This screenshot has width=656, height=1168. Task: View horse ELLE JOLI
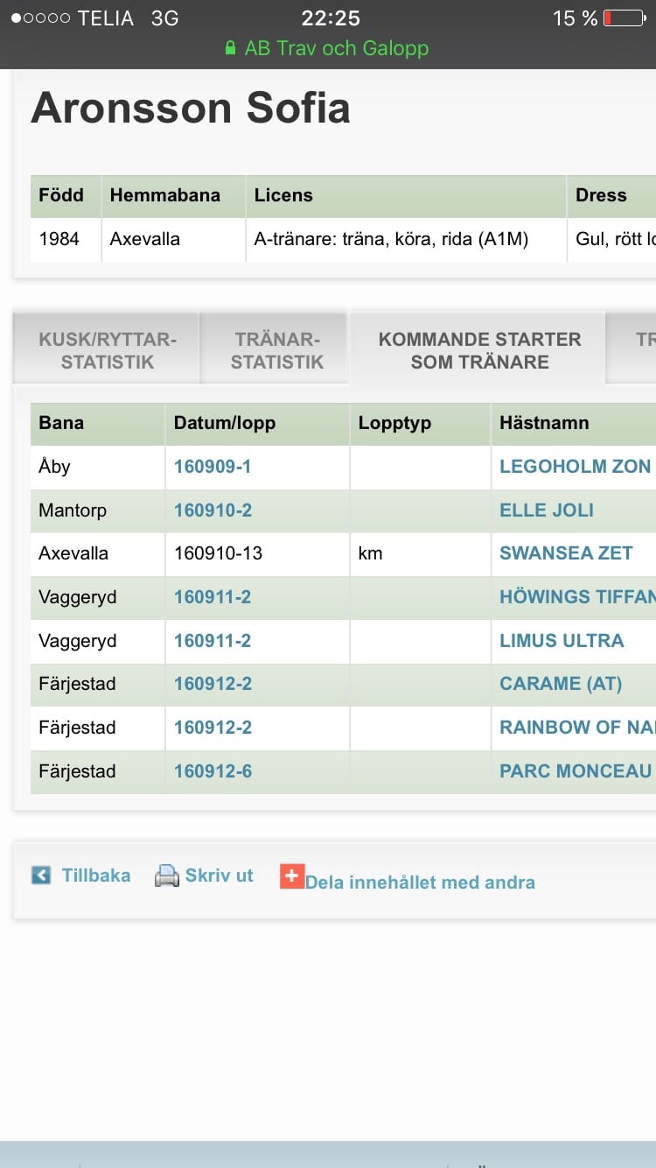click(547, 510)
